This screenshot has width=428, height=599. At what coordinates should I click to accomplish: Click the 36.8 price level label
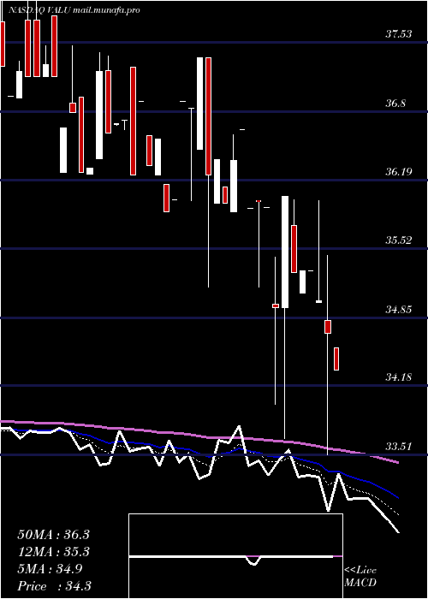point(395,104)
